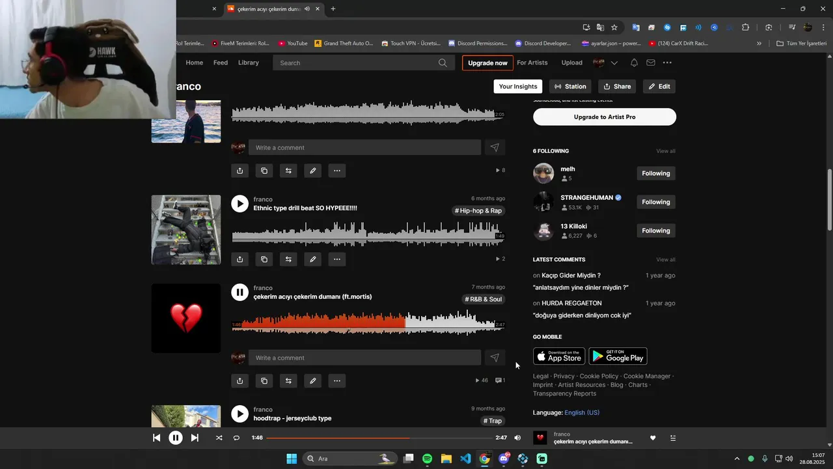Show hidden bookmarks with the chevron
Viewport: 833px width, 469px height.
click(x=759, y=44)
